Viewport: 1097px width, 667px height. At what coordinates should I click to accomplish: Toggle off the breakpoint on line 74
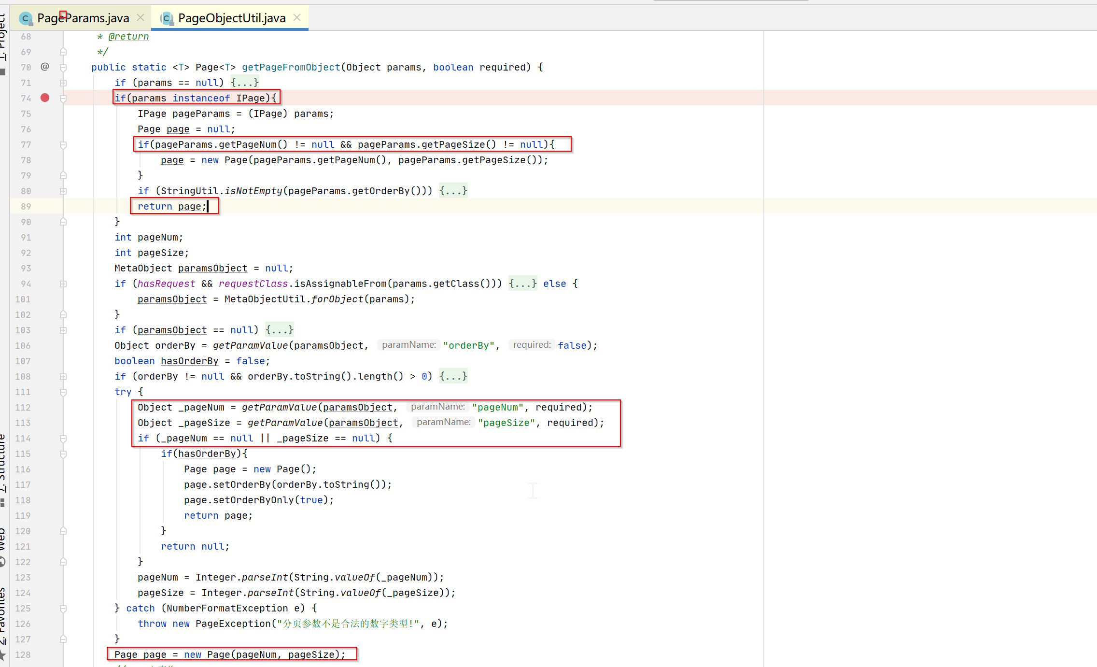45,98
